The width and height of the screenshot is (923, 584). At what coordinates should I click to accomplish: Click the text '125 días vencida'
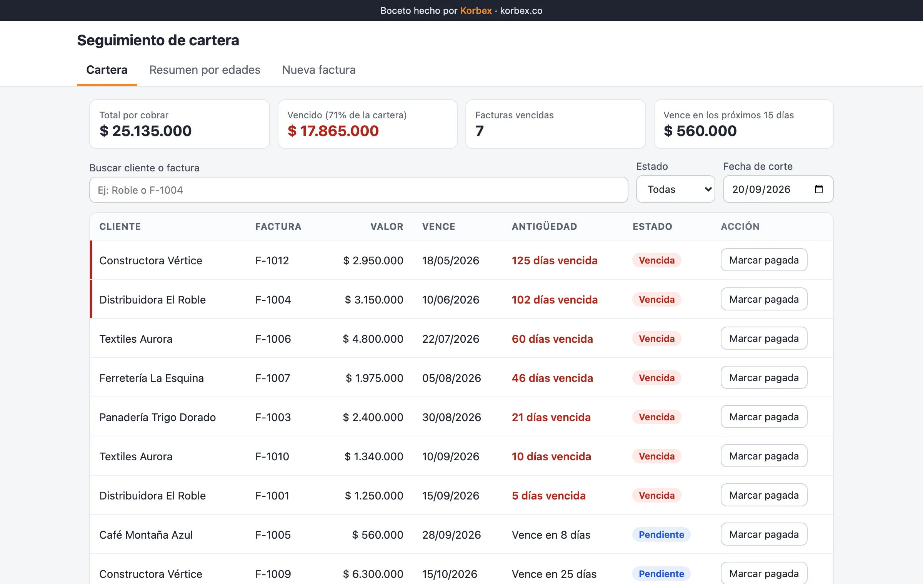point(554,260)
